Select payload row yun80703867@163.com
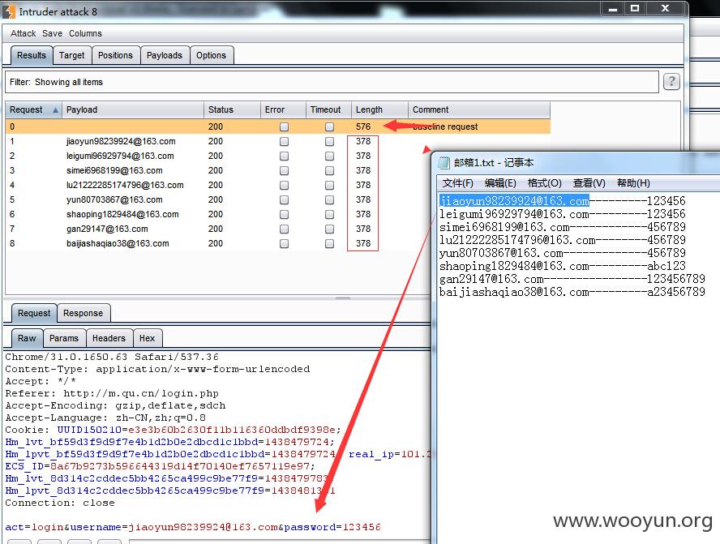720x544 pixels. coord(278,199)
